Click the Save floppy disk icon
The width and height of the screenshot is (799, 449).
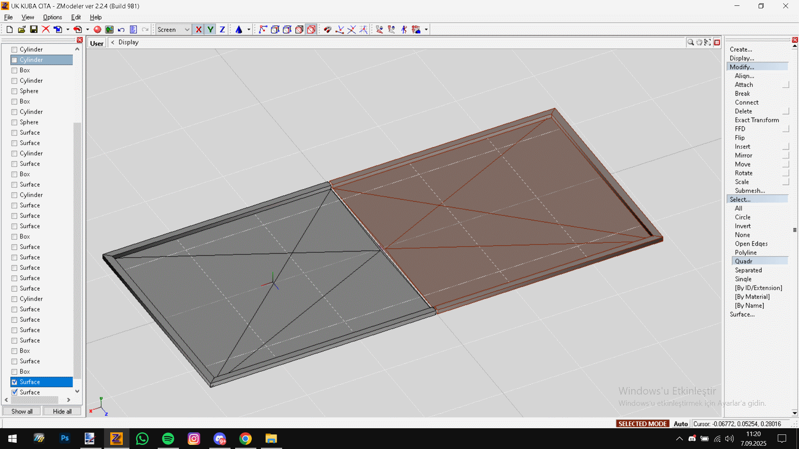[34, 30]
